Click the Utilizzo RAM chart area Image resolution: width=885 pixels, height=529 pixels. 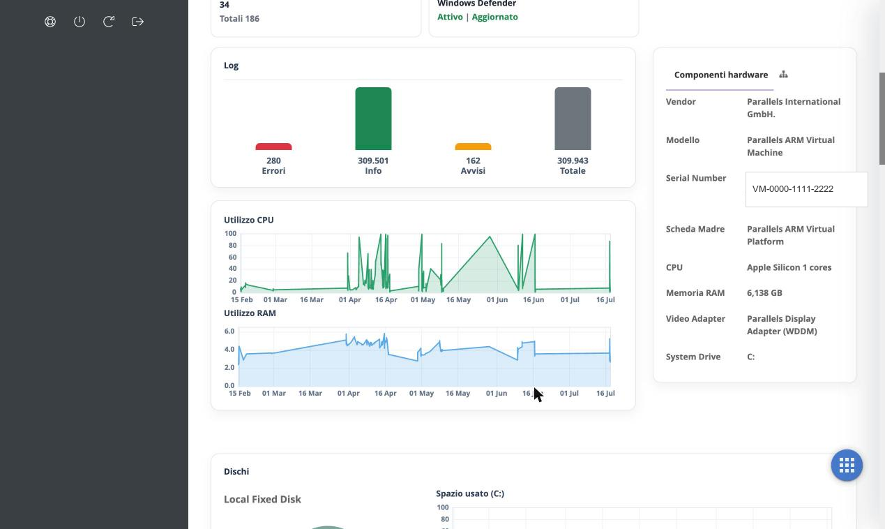click(425, 356)
